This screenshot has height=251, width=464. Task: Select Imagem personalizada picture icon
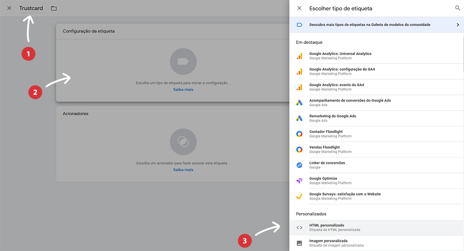pyautogui.click(x=299, y=243)
